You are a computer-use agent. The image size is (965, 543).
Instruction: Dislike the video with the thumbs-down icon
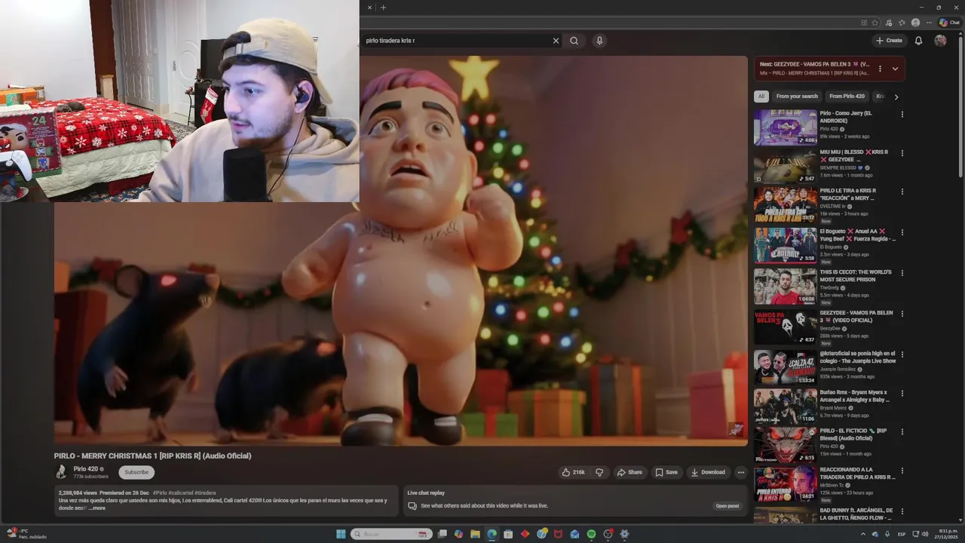pyautogui.click(x=599, y=472)
